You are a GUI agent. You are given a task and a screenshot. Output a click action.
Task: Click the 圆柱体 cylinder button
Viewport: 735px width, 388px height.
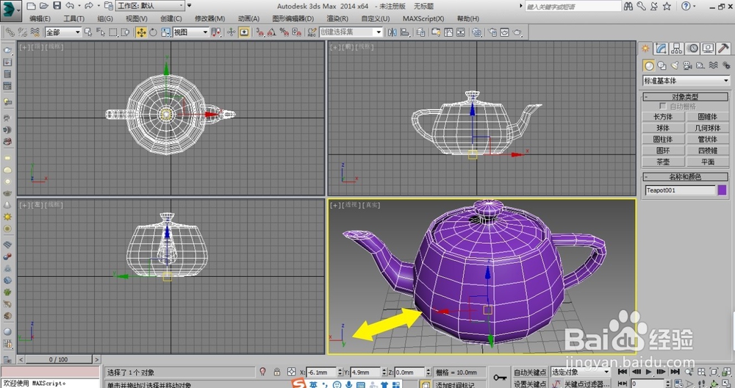[x=663, y=139]
